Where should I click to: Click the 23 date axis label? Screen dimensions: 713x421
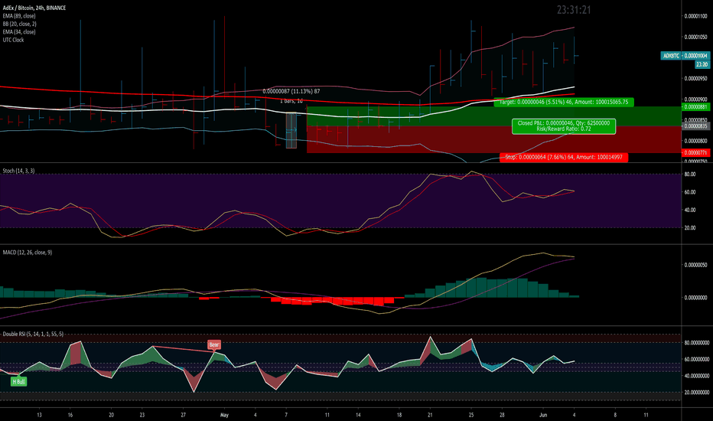(142, 415)
